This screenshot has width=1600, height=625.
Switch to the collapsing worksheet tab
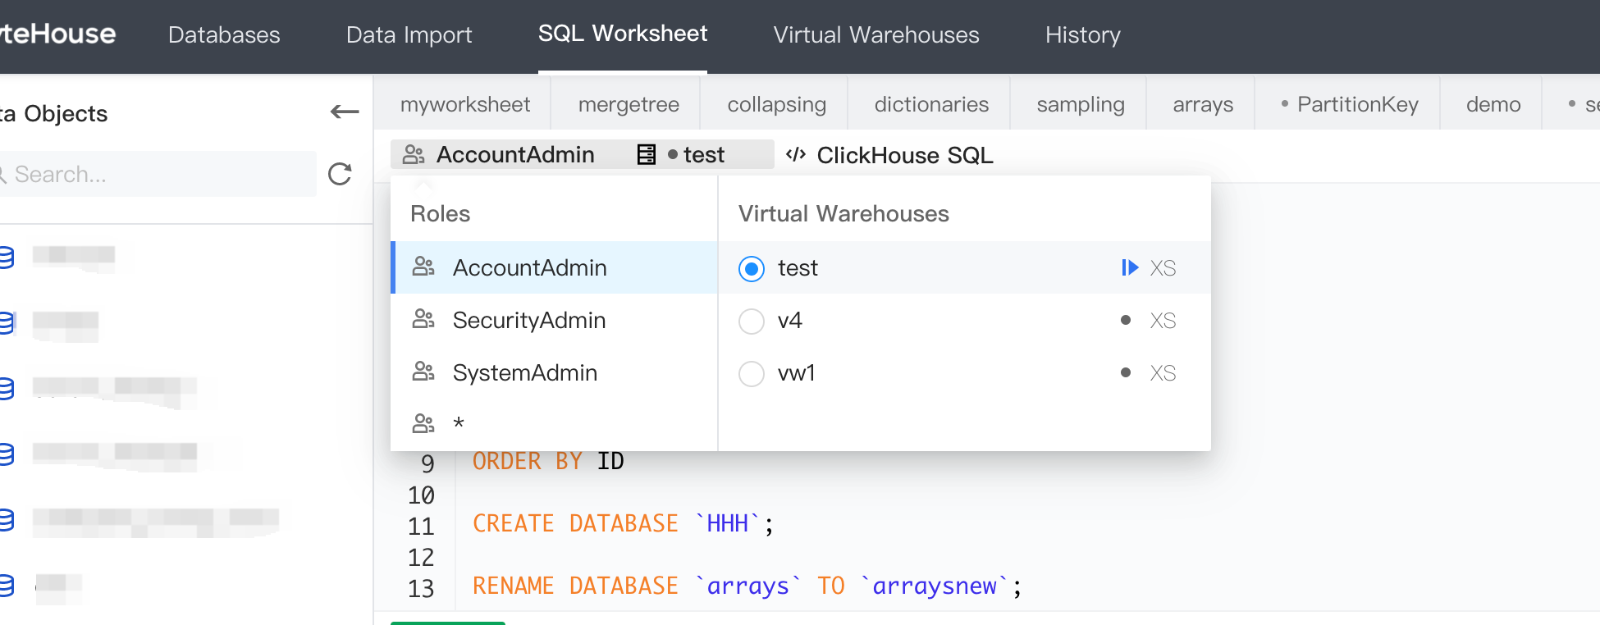tap(776, 104)
